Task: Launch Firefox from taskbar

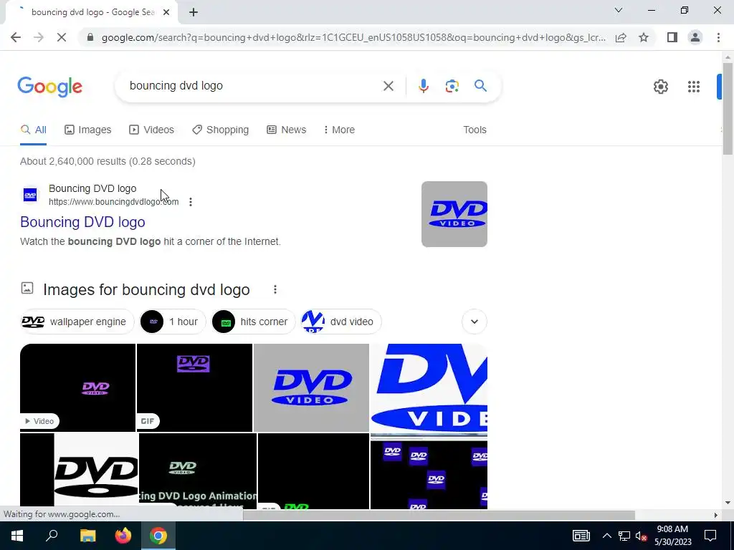Action: point(123,536)
